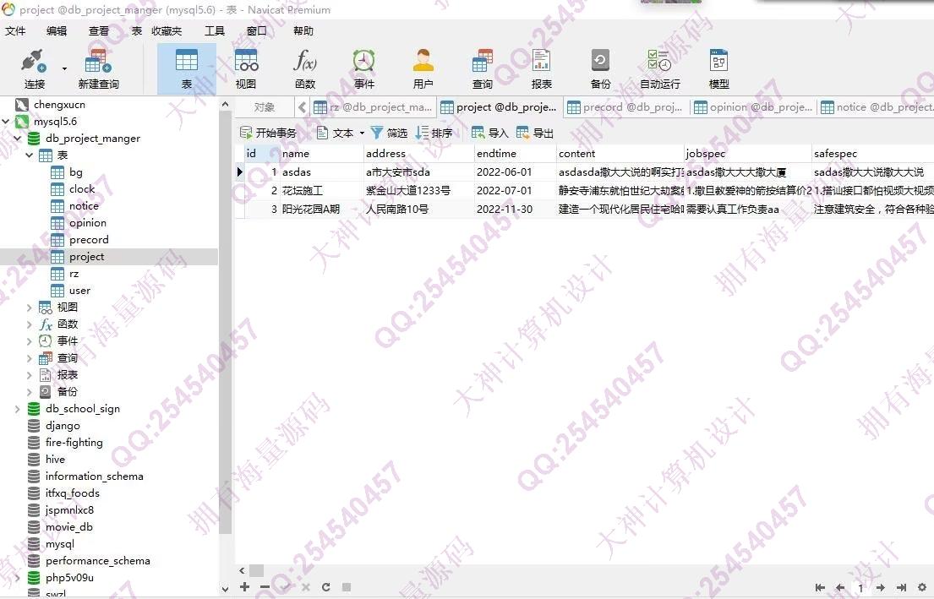
Task: Open the 文件 menu
Action: (15, 31)
